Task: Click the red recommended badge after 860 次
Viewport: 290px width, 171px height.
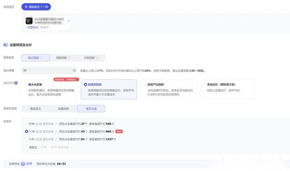Action: [x=119, y=132]
